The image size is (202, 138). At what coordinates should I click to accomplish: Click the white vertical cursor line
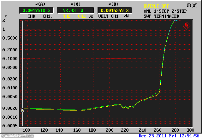(22, 63)
